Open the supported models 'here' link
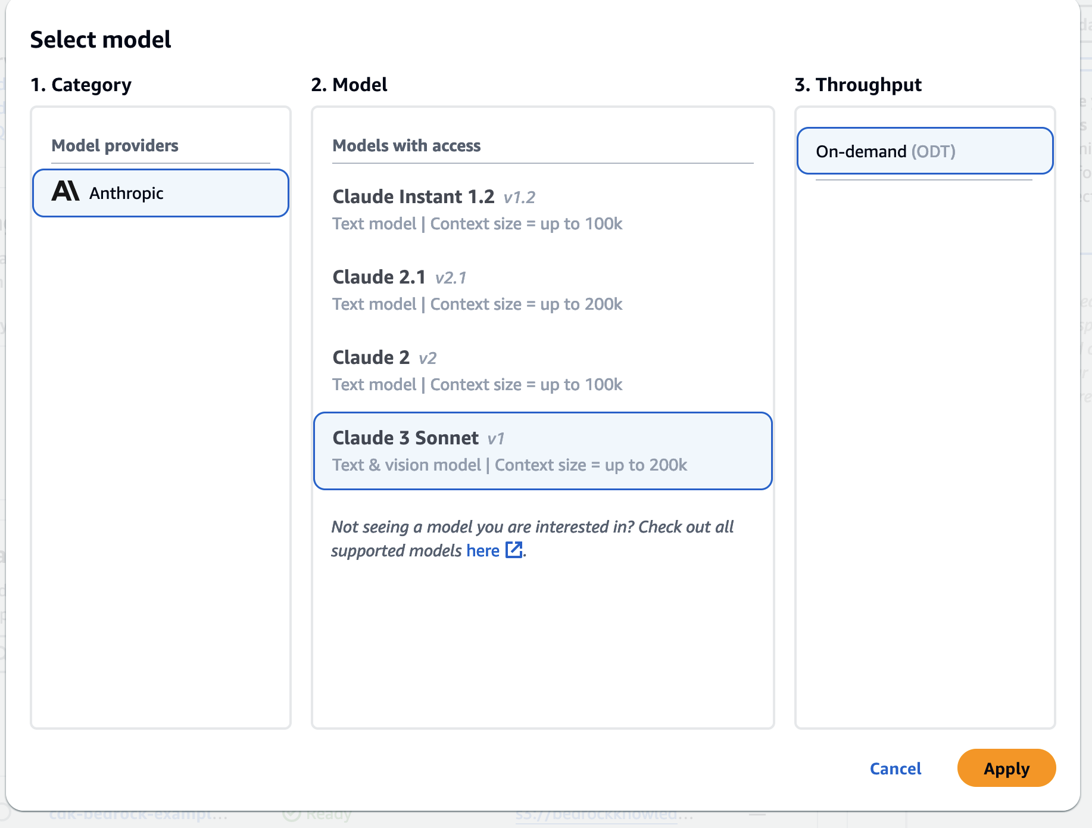 pyautogui.click(x=483, y=550)
